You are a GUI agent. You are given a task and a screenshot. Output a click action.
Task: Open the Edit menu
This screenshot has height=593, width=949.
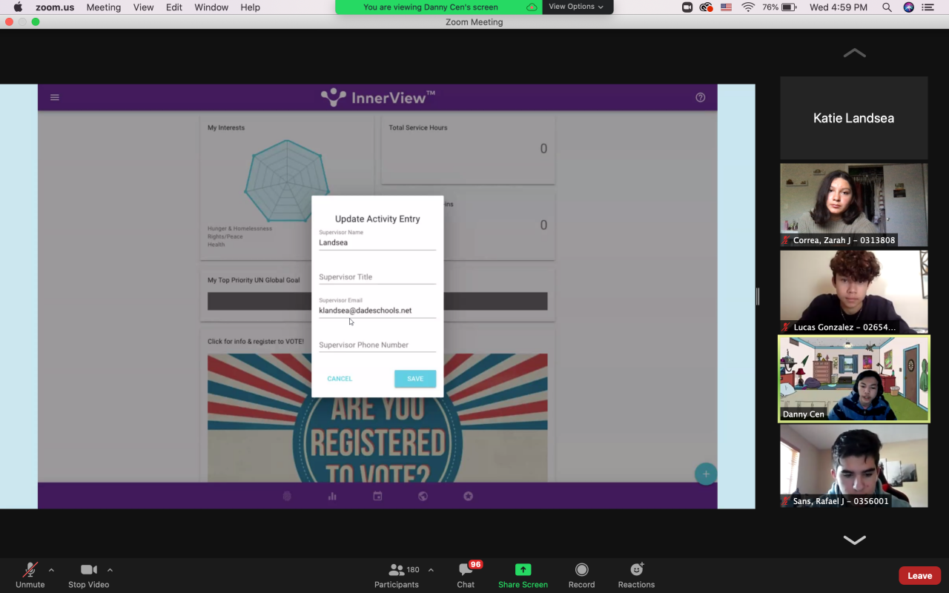pyautogui.click(x=174, y=7)
